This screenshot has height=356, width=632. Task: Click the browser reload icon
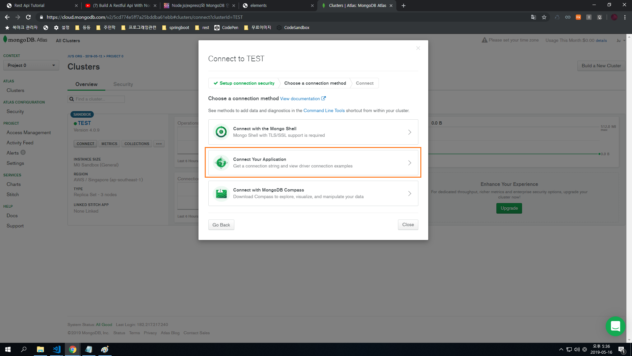[28, 17]
